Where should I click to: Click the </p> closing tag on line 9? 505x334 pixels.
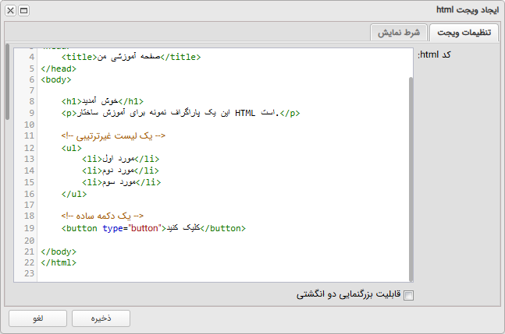pos(290,113)
